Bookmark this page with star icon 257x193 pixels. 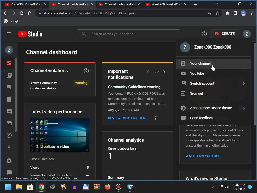217,13
